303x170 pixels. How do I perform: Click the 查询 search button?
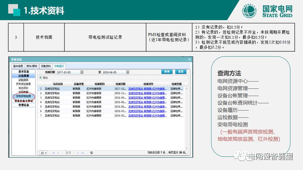[x=167, y=72]
